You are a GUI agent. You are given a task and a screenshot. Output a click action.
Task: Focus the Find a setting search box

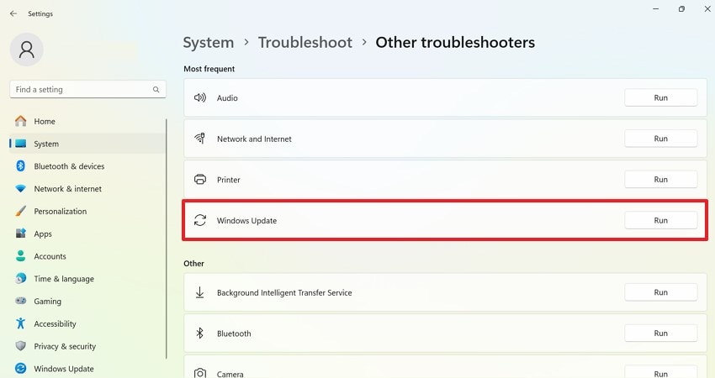(87, 89)
